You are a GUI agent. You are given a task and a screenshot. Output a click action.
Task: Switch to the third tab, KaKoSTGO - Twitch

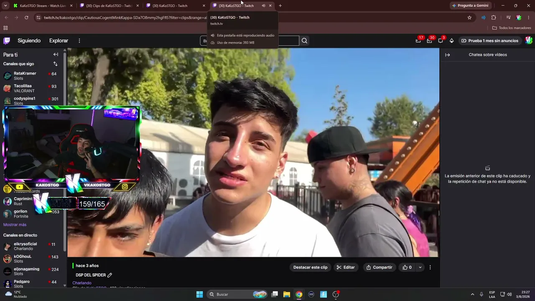click(176, 6)
